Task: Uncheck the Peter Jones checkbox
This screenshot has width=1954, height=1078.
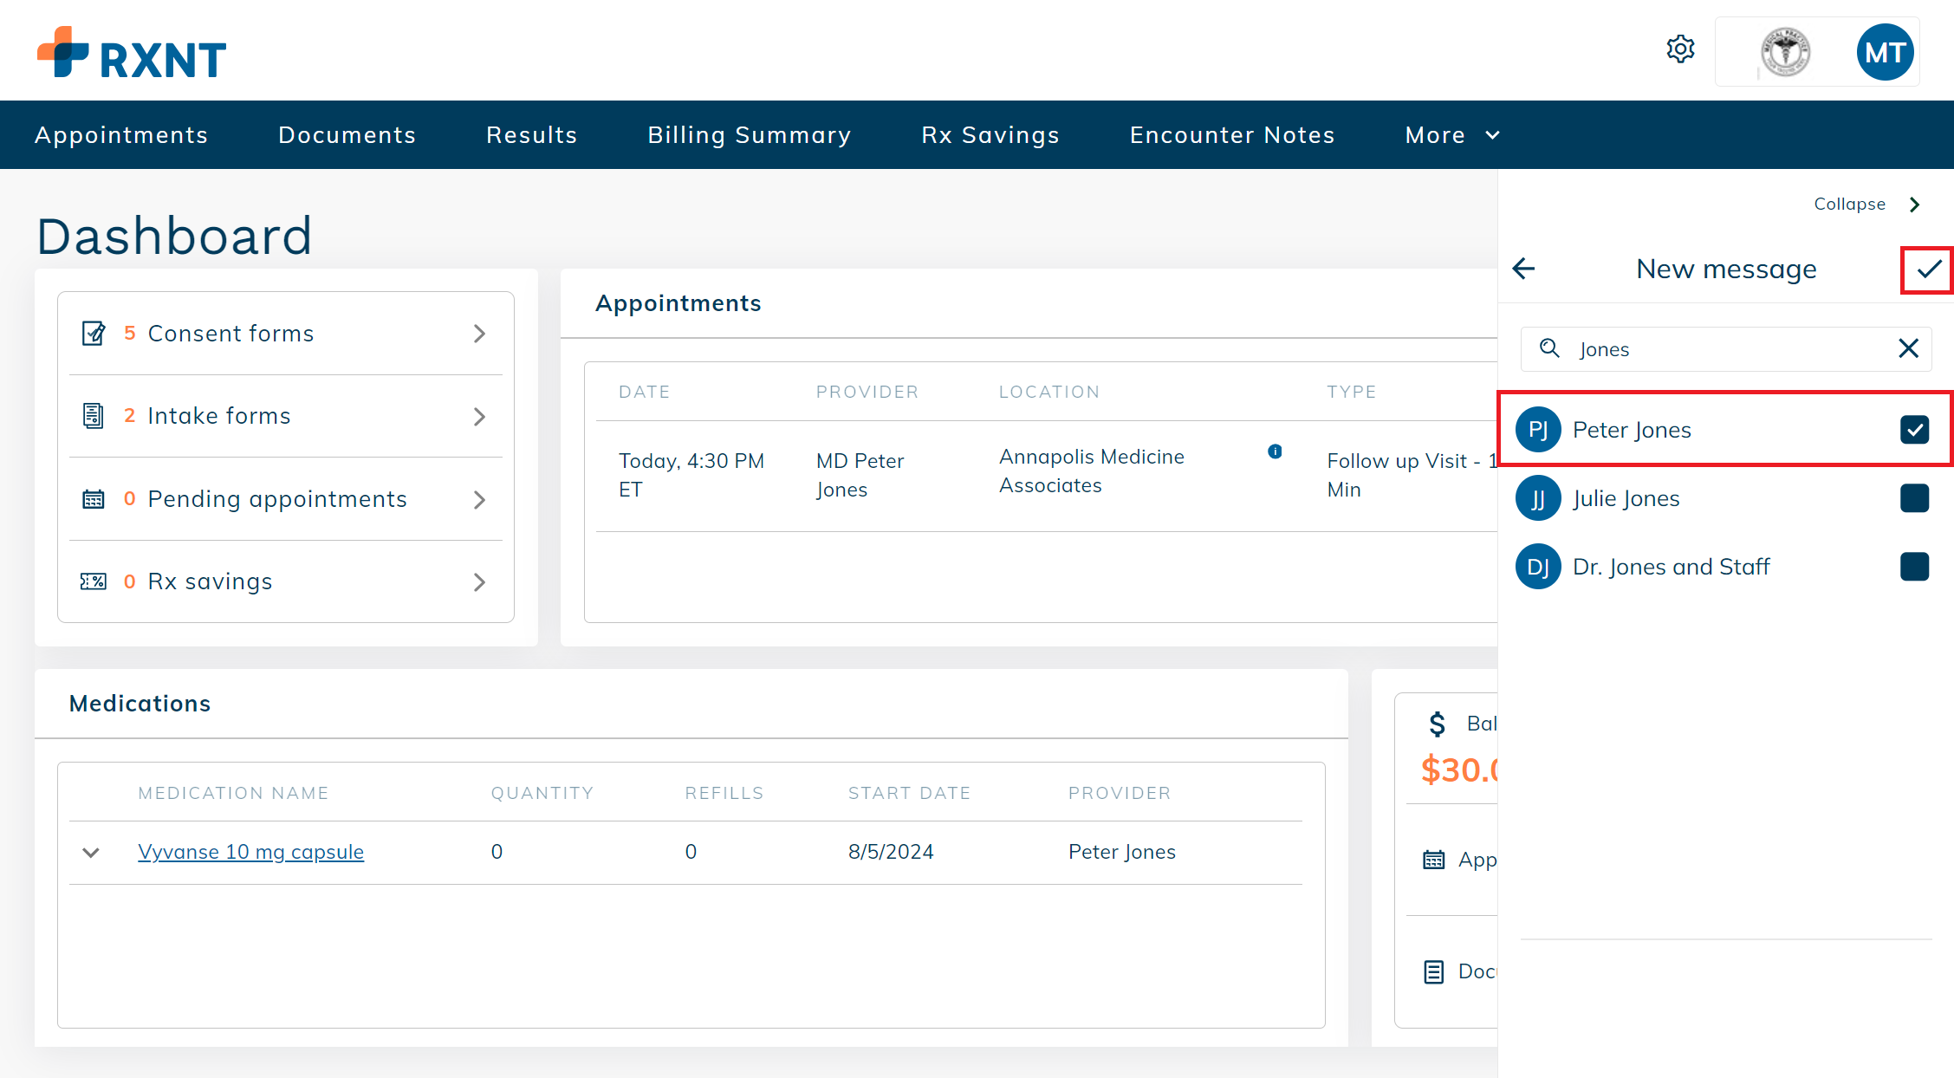Action: coord(1914,430)
